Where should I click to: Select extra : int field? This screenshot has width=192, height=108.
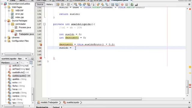click(17, 82)
